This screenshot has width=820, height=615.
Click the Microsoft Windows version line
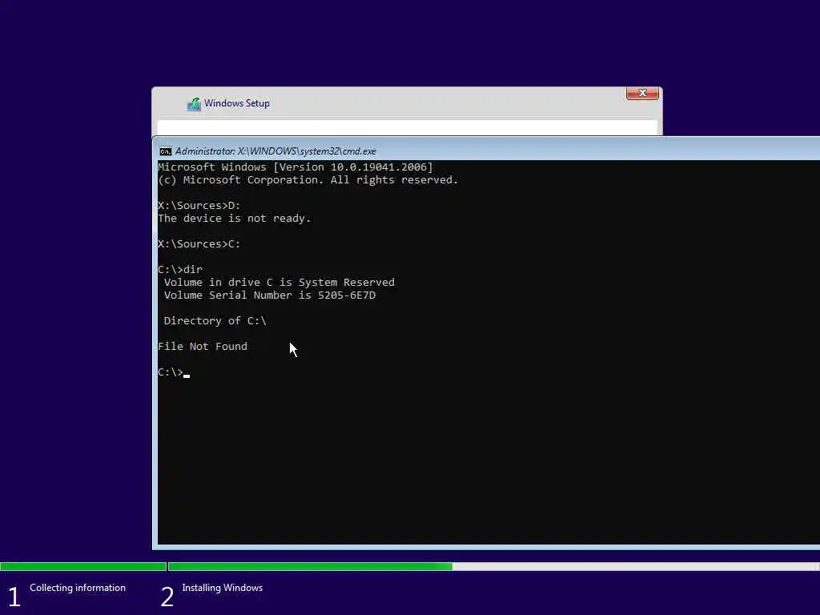pyautogui.click(x=295, y=167)
